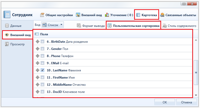The width and height of the screenshot is (200, 108).
Task: Open Общие настройки settings icon
Action: coord(42,15)
